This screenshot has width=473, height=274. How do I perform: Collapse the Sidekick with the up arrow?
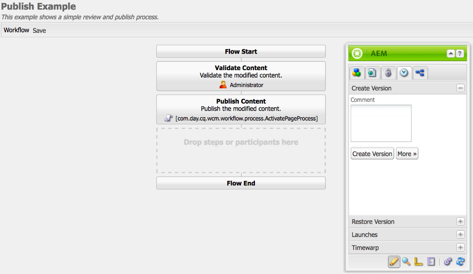tap(450, 53)
